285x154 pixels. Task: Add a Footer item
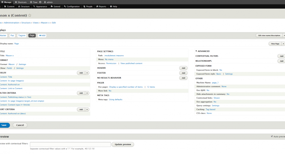[183, 73]
